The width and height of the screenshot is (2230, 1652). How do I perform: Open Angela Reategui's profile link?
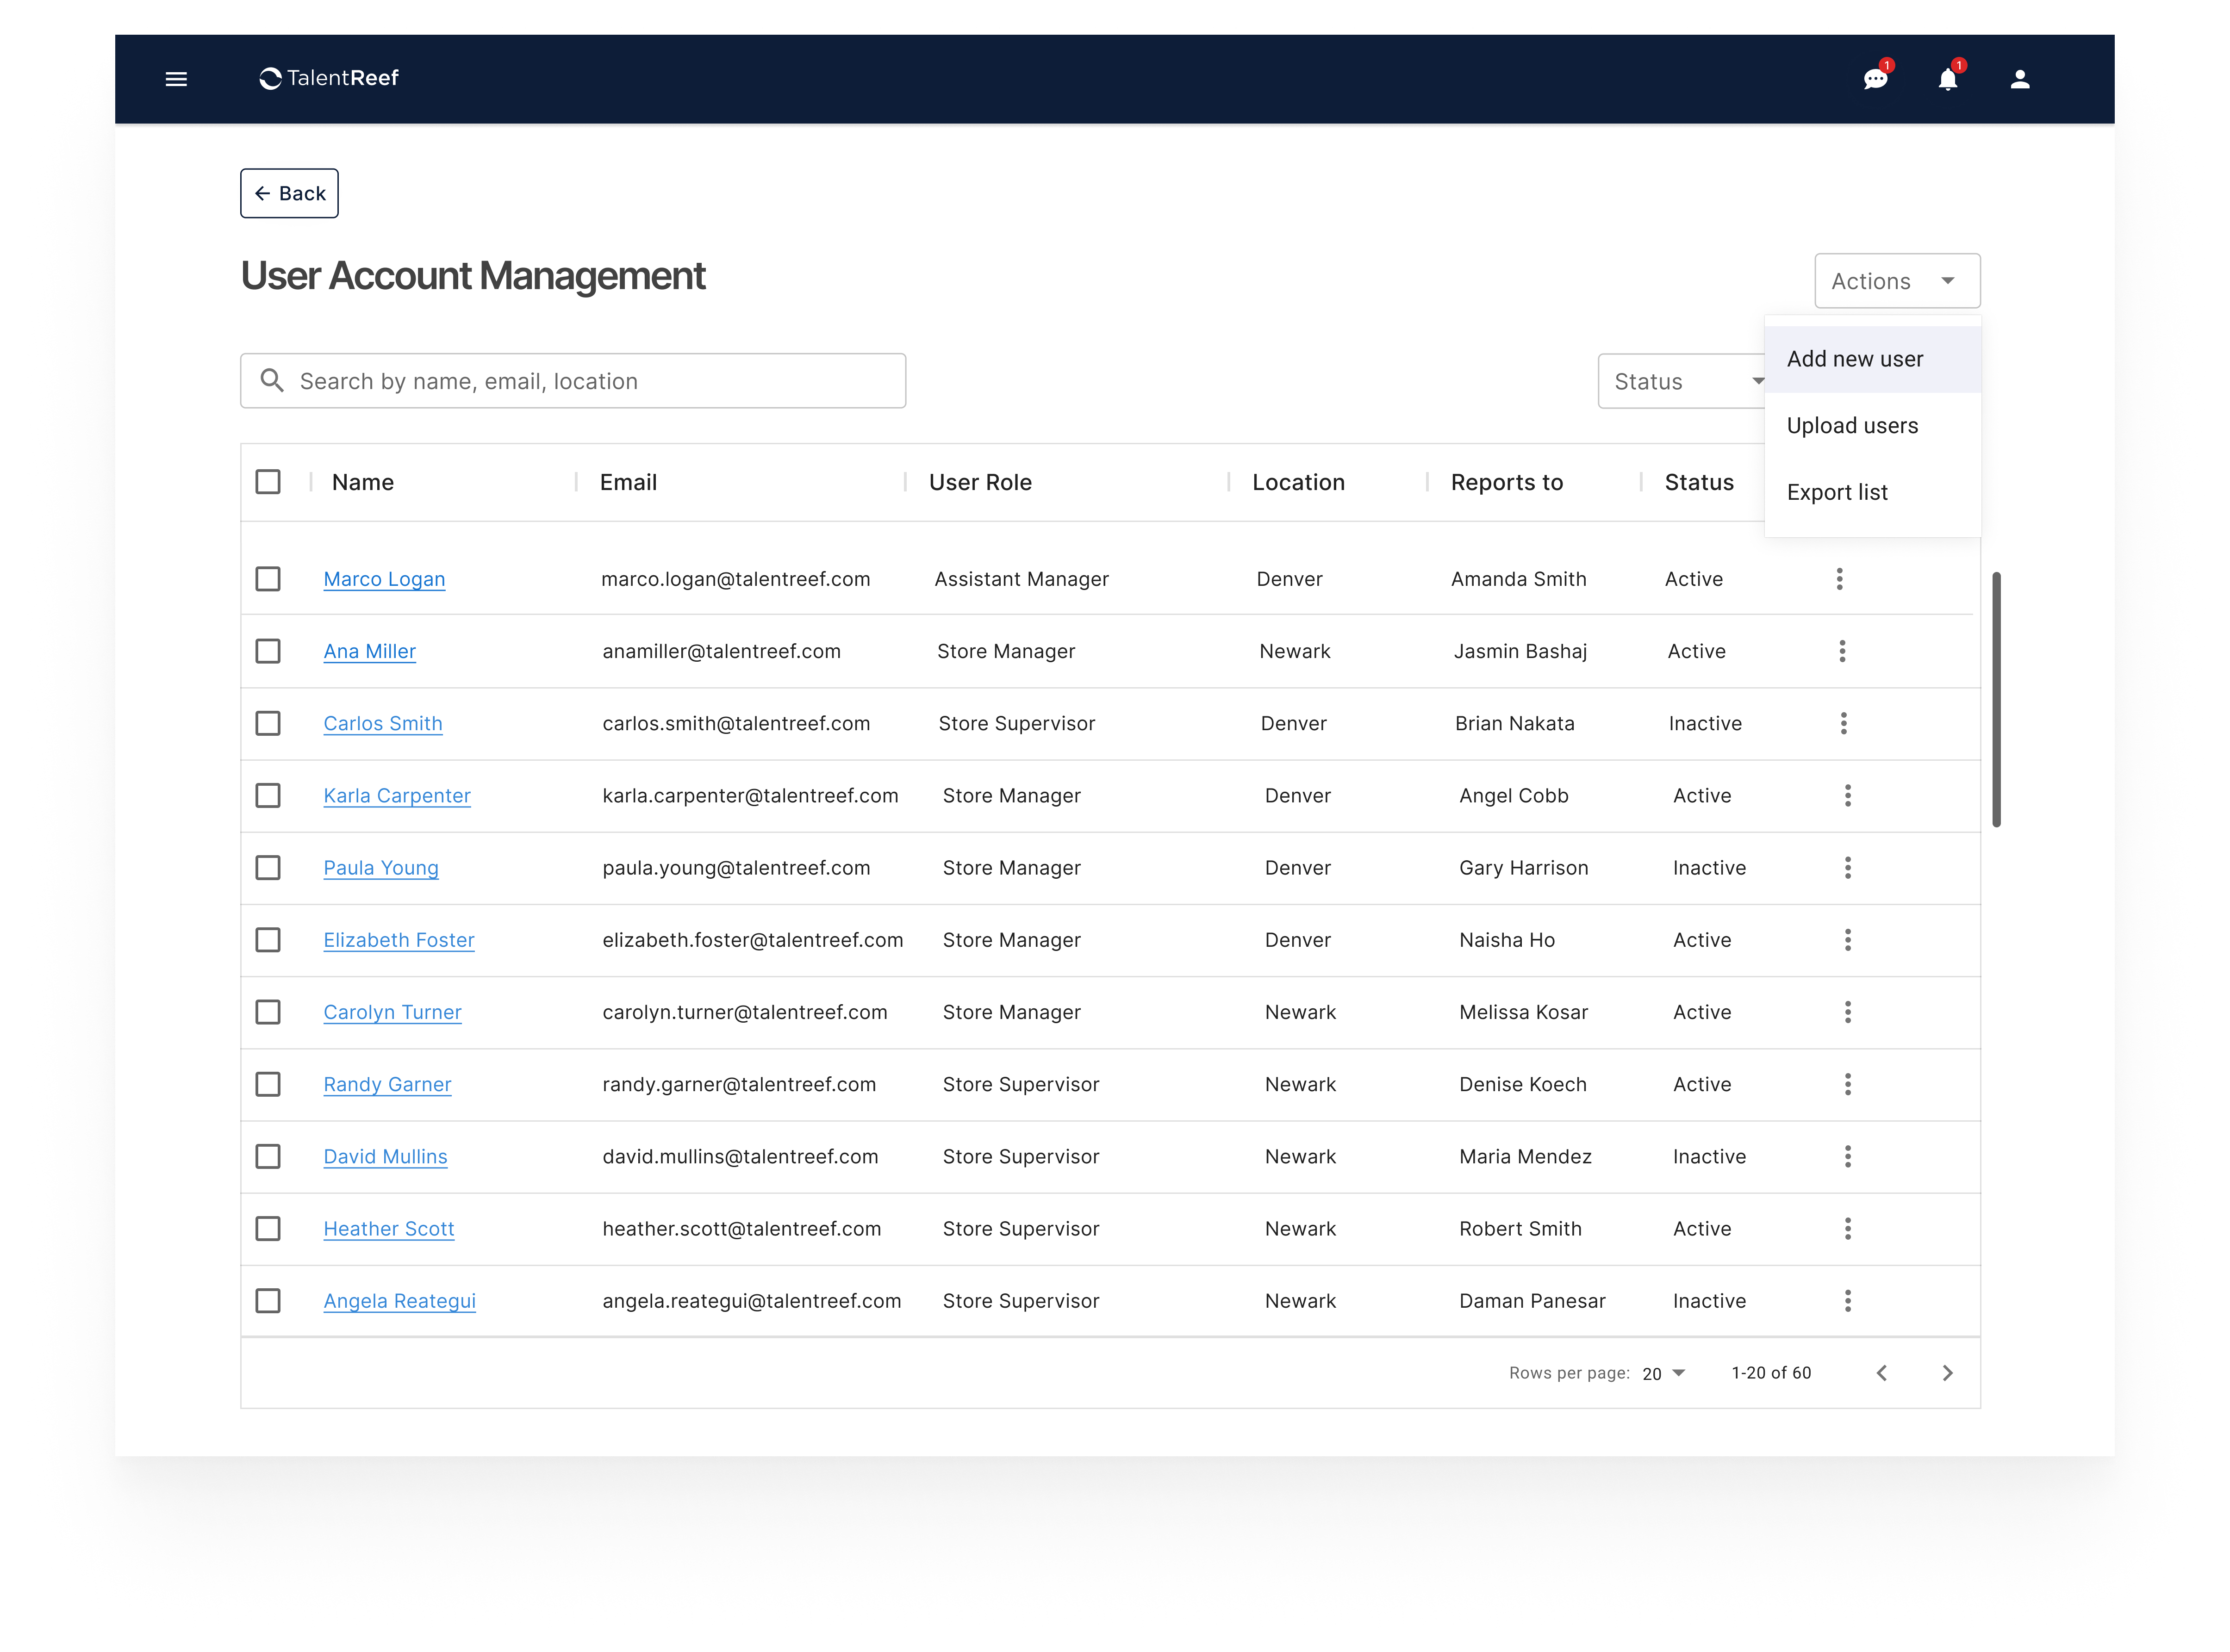[399, 1301]
